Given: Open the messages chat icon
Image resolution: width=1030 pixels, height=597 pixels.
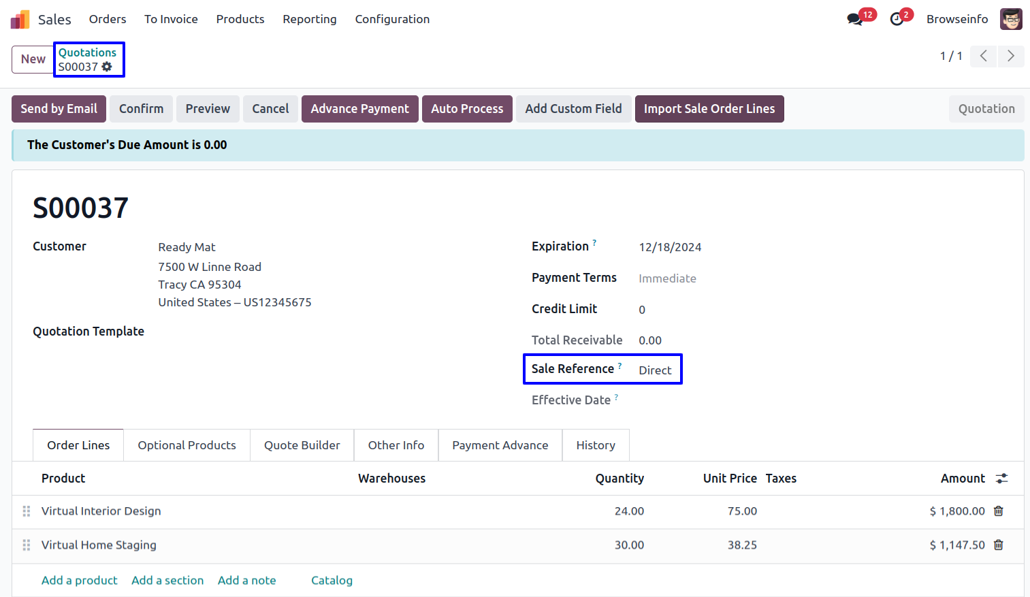Looking at the screenshot, I should coord(854,19).
